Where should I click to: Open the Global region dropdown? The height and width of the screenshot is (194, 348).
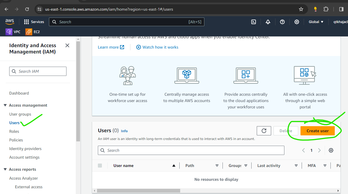pos(316,22)
